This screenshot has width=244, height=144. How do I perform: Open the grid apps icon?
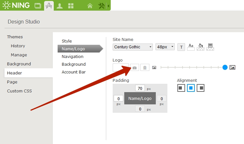(x=71, y=6)
